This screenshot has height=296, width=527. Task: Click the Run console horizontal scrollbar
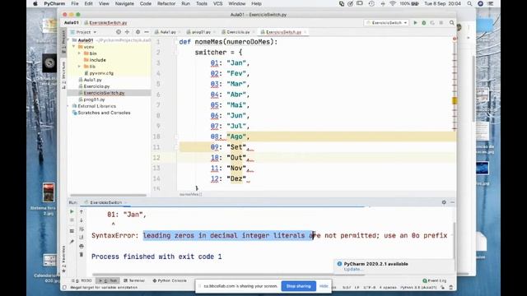tap(229, 275)
